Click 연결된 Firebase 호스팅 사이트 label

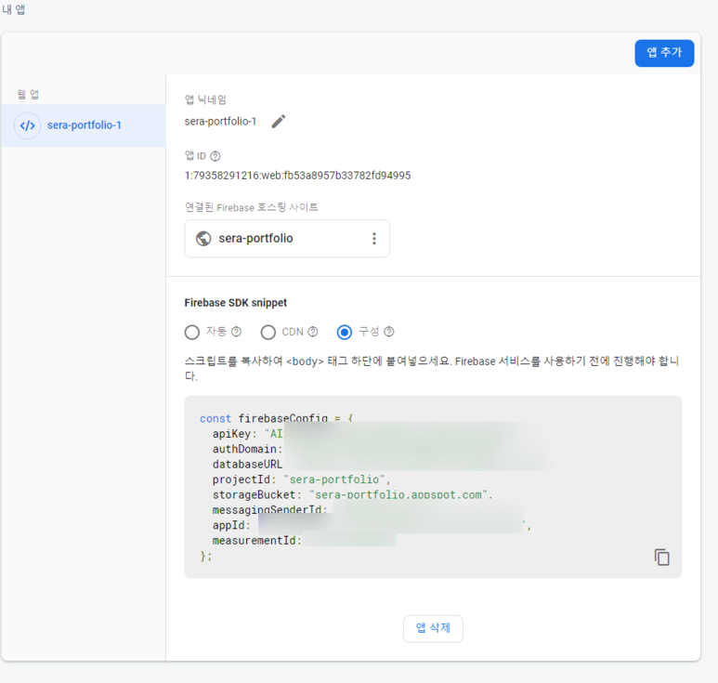(x=252, y=207)
